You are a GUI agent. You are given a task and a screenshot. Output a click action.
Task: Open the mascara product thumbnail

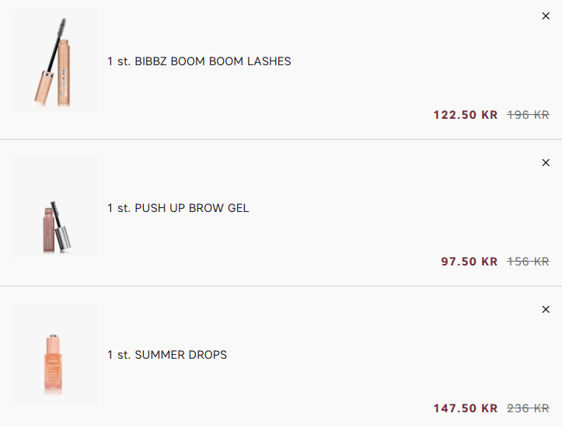pos(54,61)
